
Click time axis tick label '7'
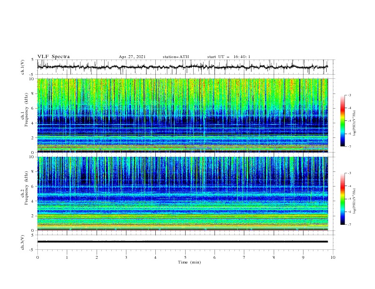[x=244, y=257]
